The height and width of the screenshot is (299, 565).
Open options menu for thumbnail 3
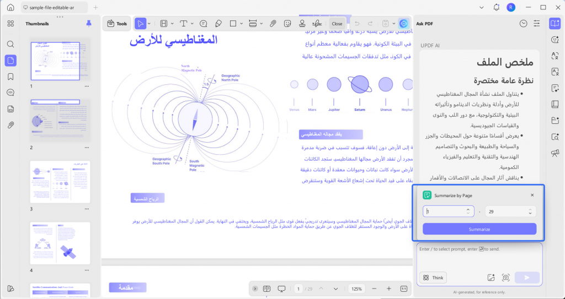pos(87,209)
